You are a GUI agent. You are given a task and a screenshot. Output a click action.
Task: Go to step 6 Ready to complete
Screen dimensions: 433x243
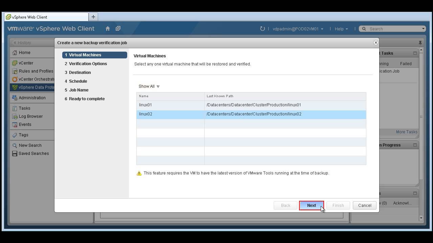coord(85,99)
